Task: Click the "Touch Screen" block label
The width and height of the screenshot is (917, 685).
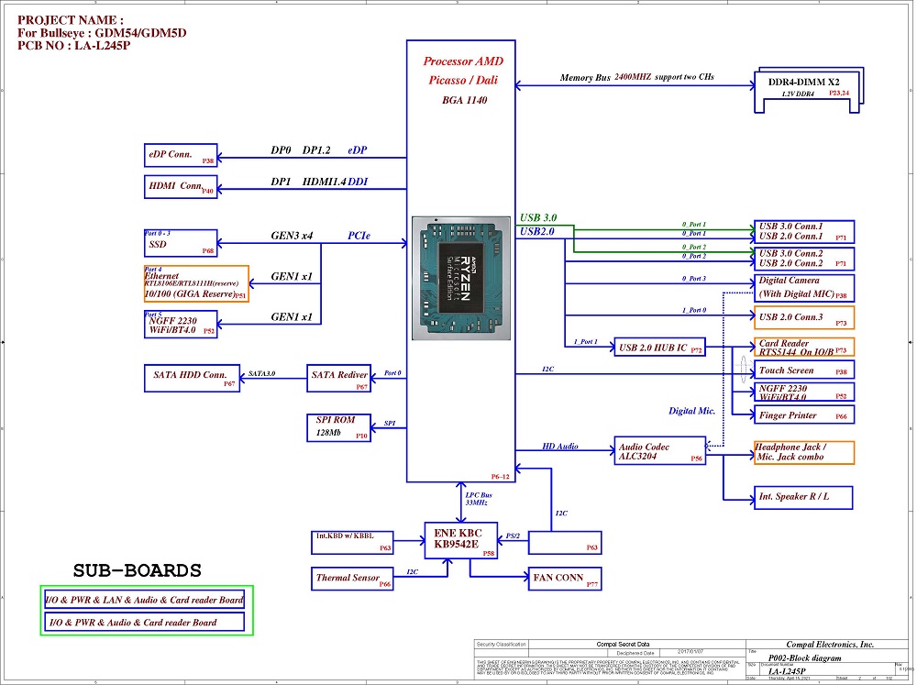Action: (x=786, y=370)
